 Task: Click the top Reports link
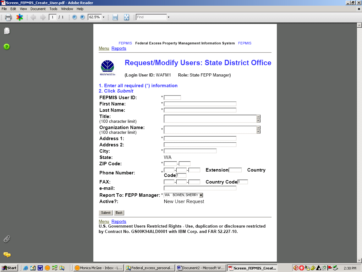click(119, 48)
